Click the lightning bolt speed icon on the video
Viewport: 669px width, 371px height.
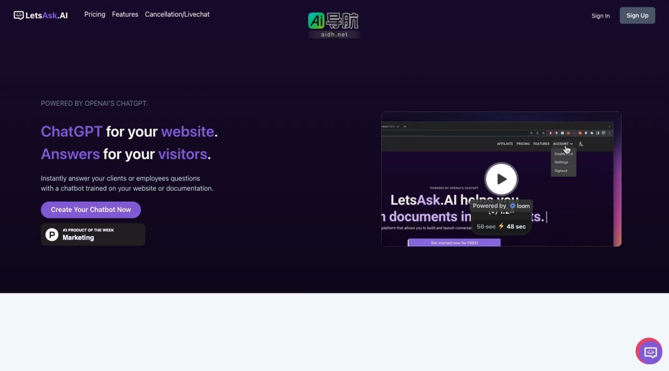click(500, 226)
